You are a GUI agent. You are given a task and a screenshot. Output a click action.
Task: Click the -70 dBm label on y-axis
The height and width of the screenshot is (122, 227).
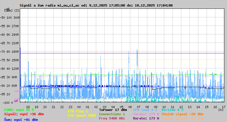pyautogui.click(x=3, y=52)
